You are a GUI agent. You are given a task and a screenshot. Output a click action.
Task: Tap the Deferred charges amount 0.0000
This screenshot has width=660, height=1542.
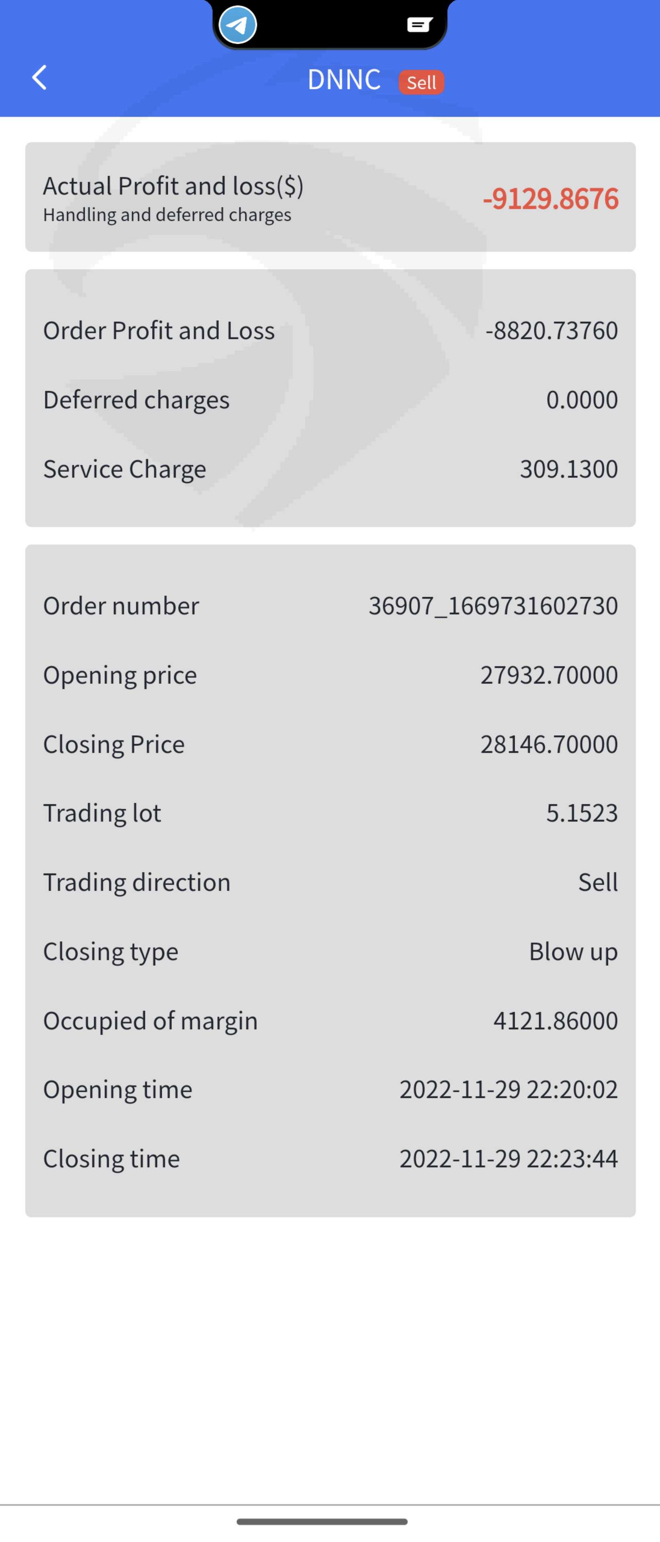[x=582, y=400]
